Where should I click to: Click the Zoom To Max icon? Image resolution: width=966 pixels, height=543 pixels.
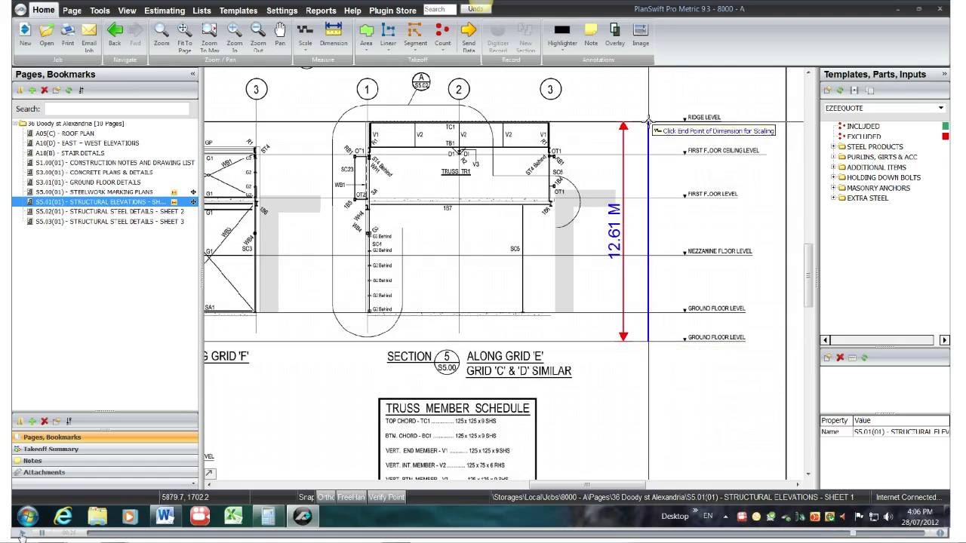point(210,30)
